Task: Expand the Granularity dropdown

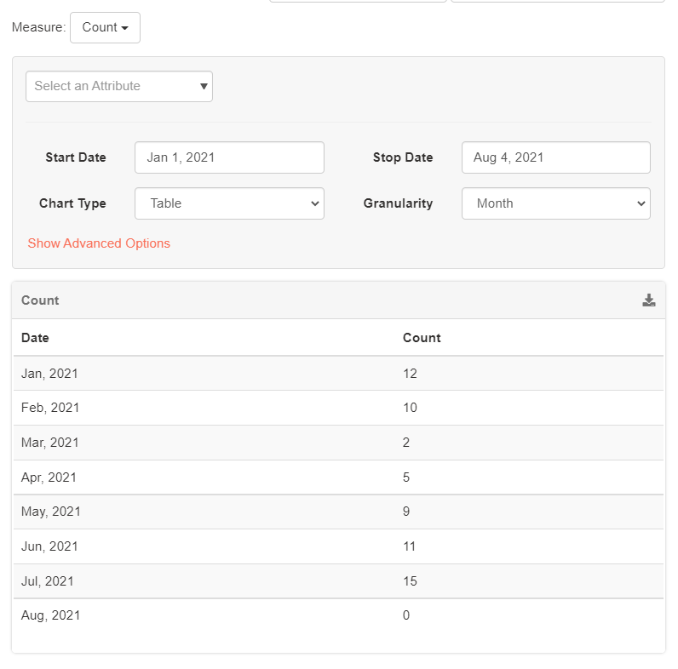Action: point(555,203)
